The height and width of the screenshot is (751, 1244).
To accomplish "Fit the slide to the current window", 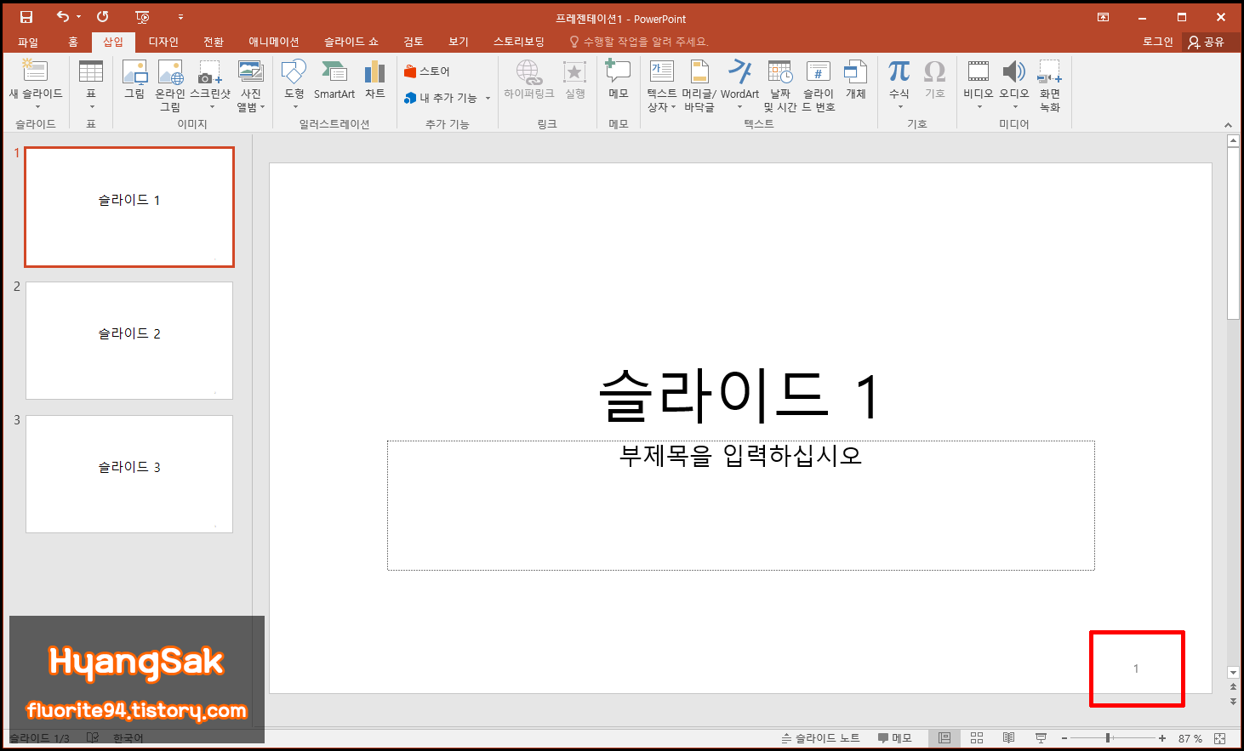I will (1220, 738).
